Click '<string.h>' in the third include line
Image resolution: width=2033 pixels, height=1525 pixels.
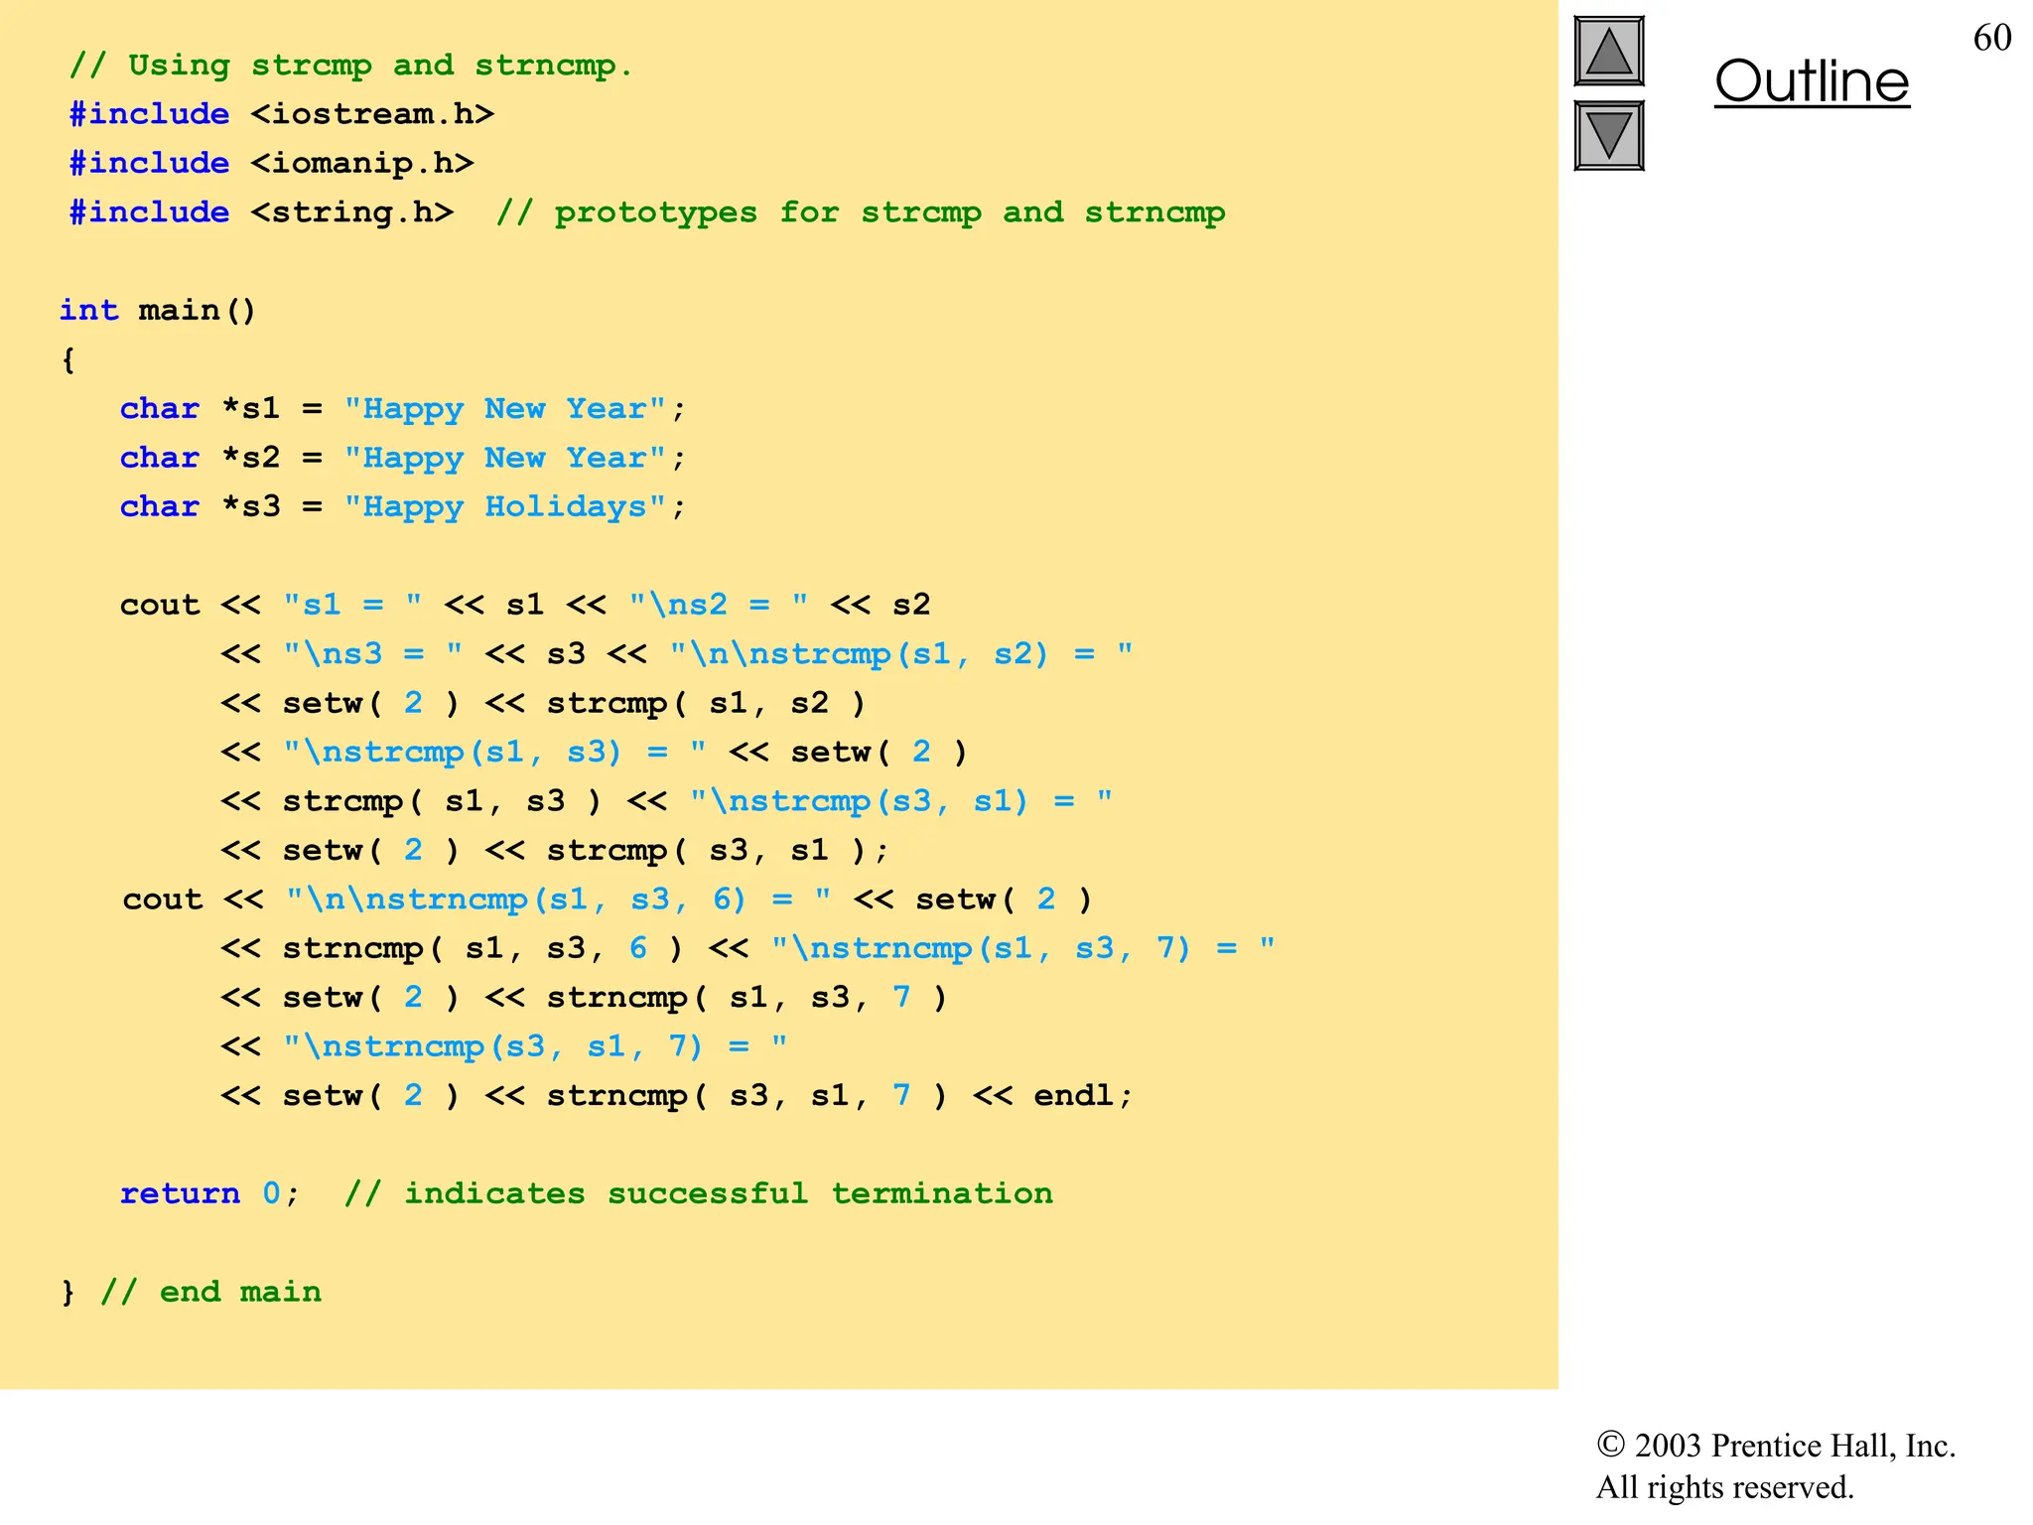[x=352, y=211]
